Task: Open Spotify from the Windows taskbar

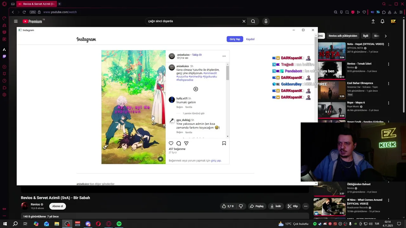Action: point(119,224)
